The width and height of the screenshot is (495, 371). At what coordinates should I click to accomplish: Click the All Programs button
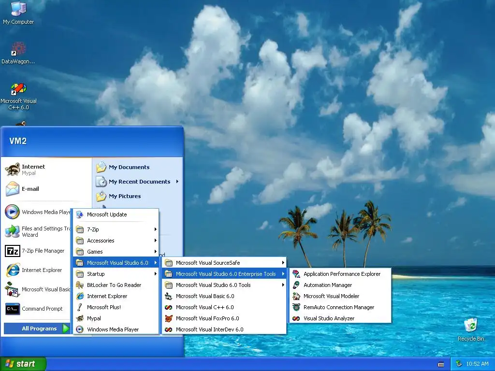click(37, 328)
